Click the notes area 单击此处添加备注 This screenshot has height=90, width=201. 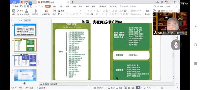click(x=50, y=84)
